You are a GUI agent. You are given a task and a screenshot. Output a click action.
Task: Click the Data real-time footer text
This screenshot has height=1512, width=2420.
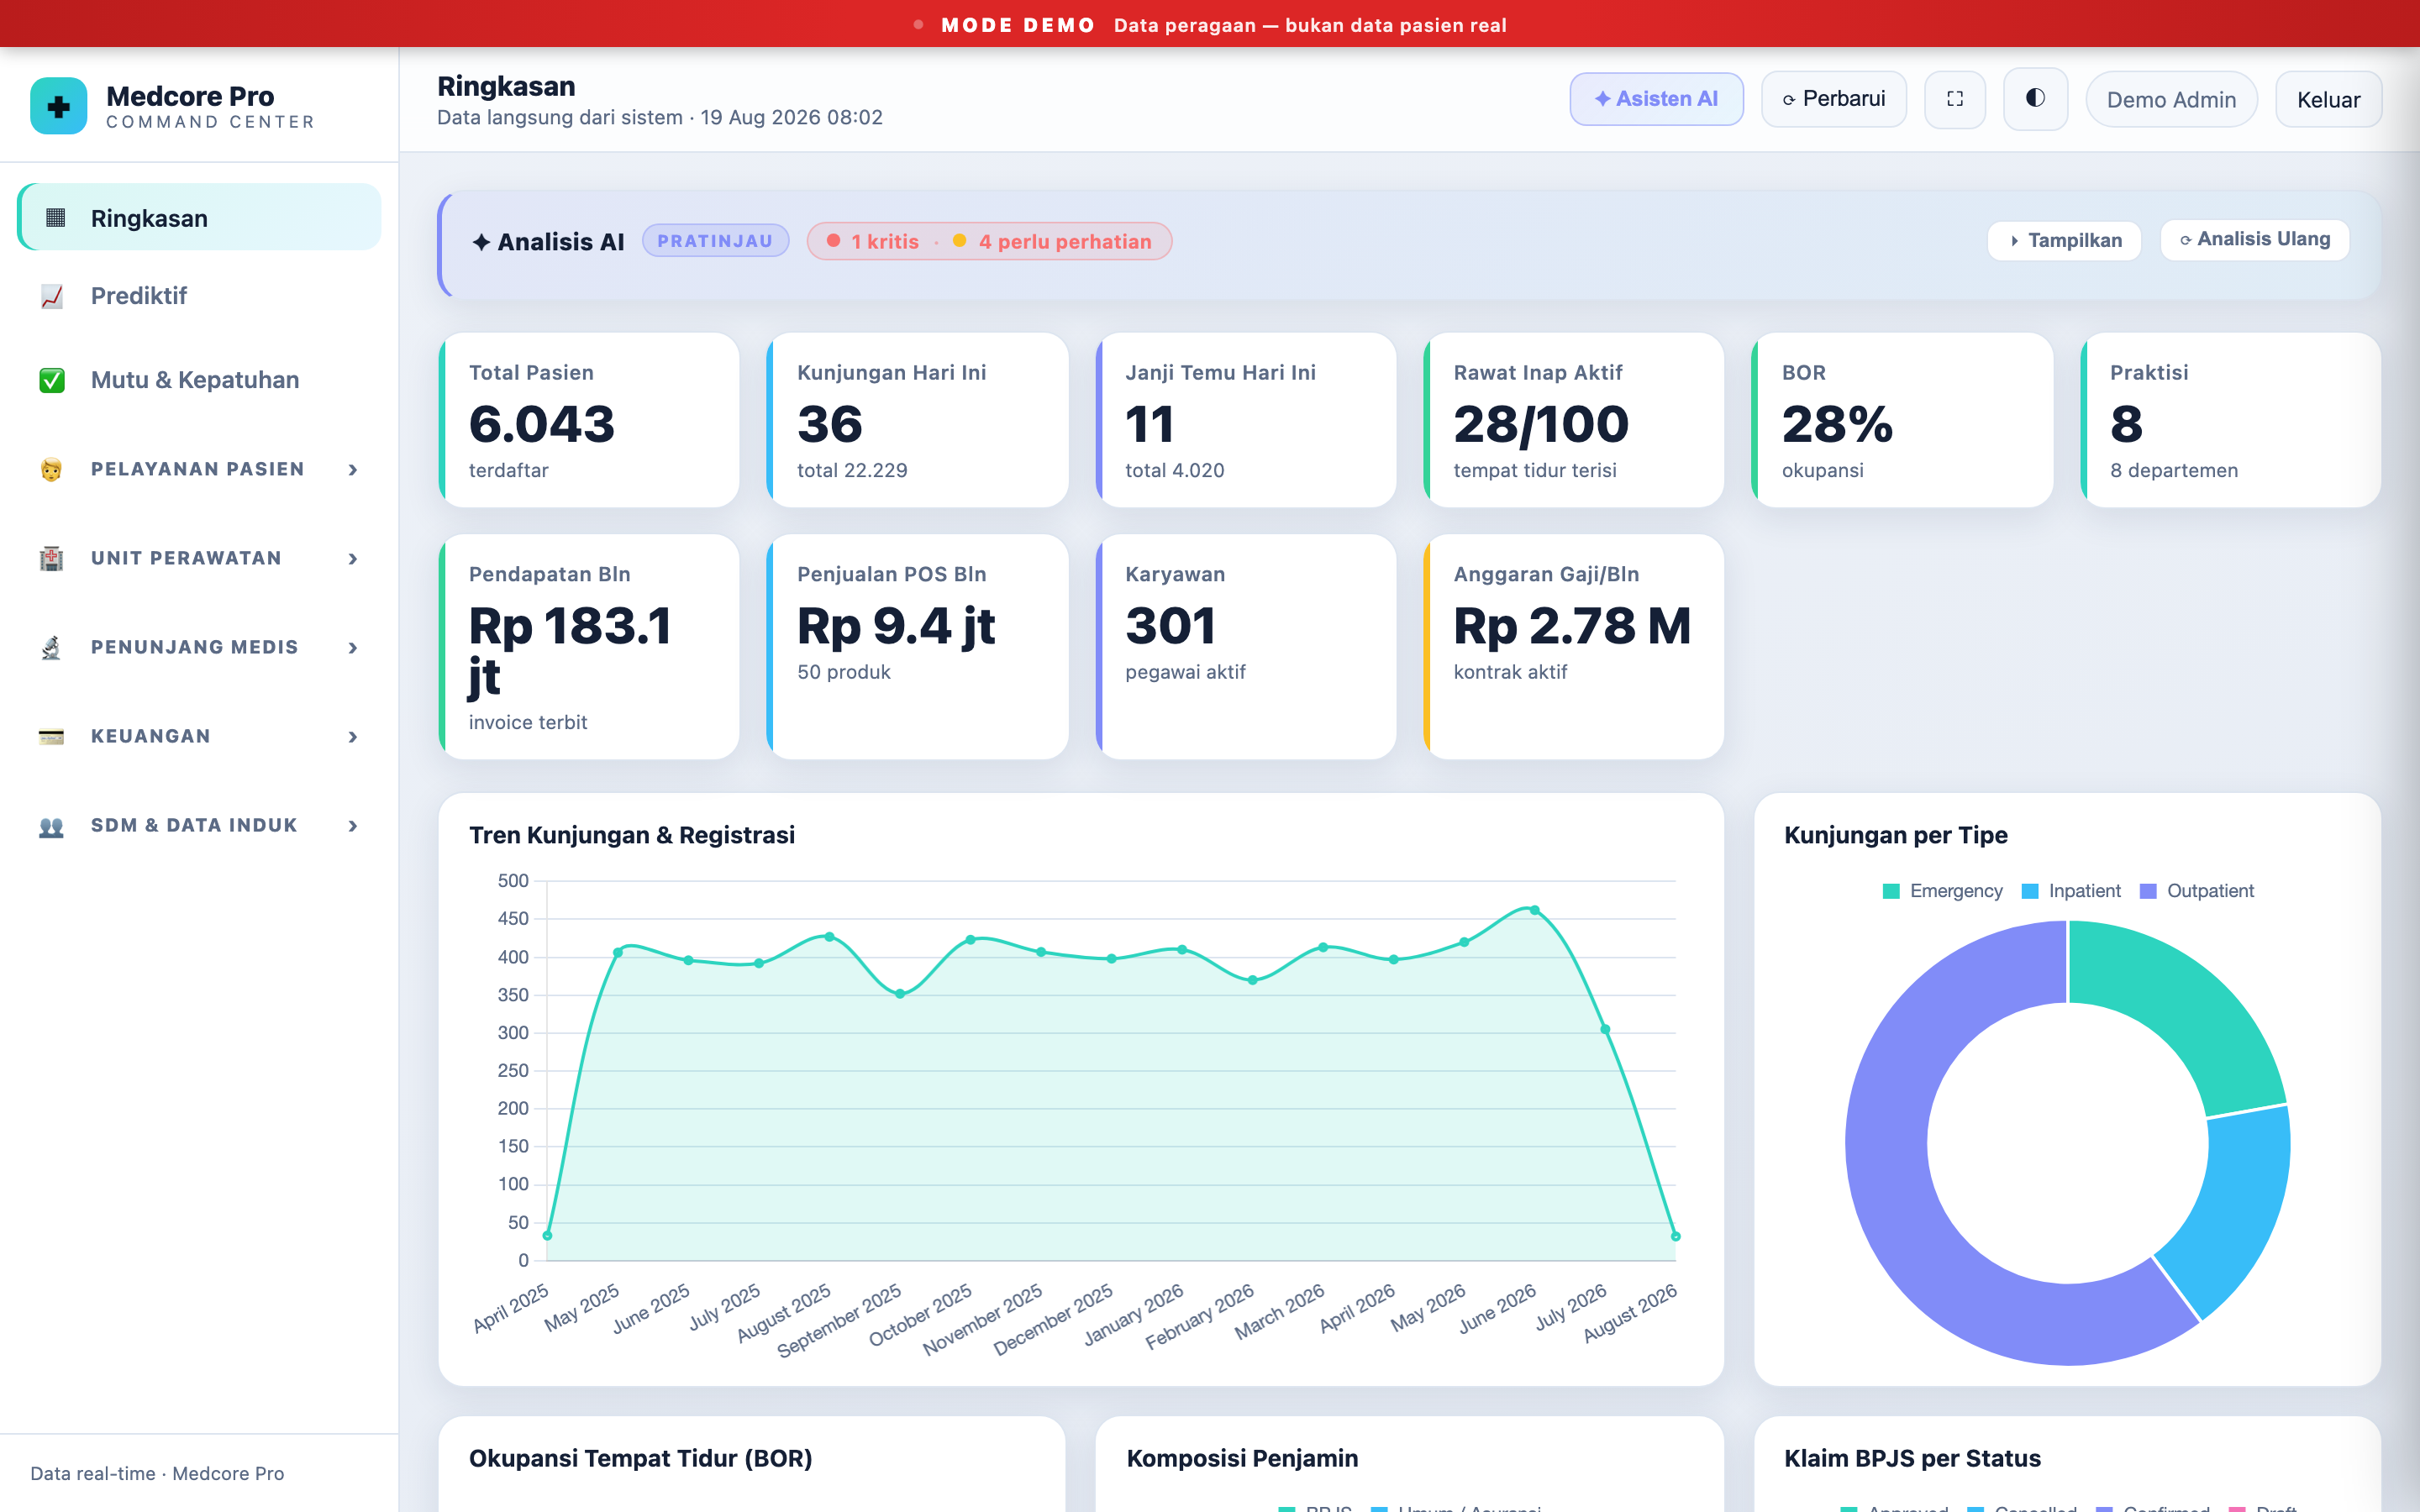pyautogui.click(x=157, y=1473)
